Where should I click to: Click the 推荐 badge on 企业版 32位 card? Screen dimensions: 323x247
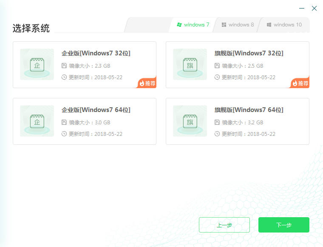pyautogui.click(x=147, y=83)
